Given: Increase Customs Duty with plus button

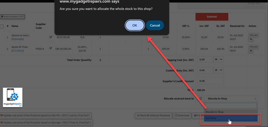Looking at the screenshot, I should (x=216, y=70).
